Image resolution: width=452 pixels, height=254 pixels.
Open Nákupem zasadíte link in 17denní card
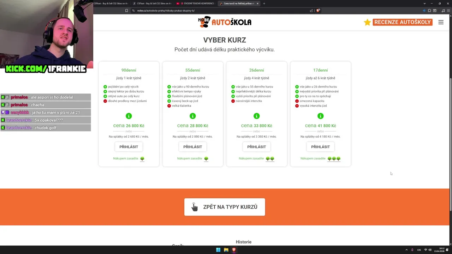pyautogui.click(x=313, y=158)
